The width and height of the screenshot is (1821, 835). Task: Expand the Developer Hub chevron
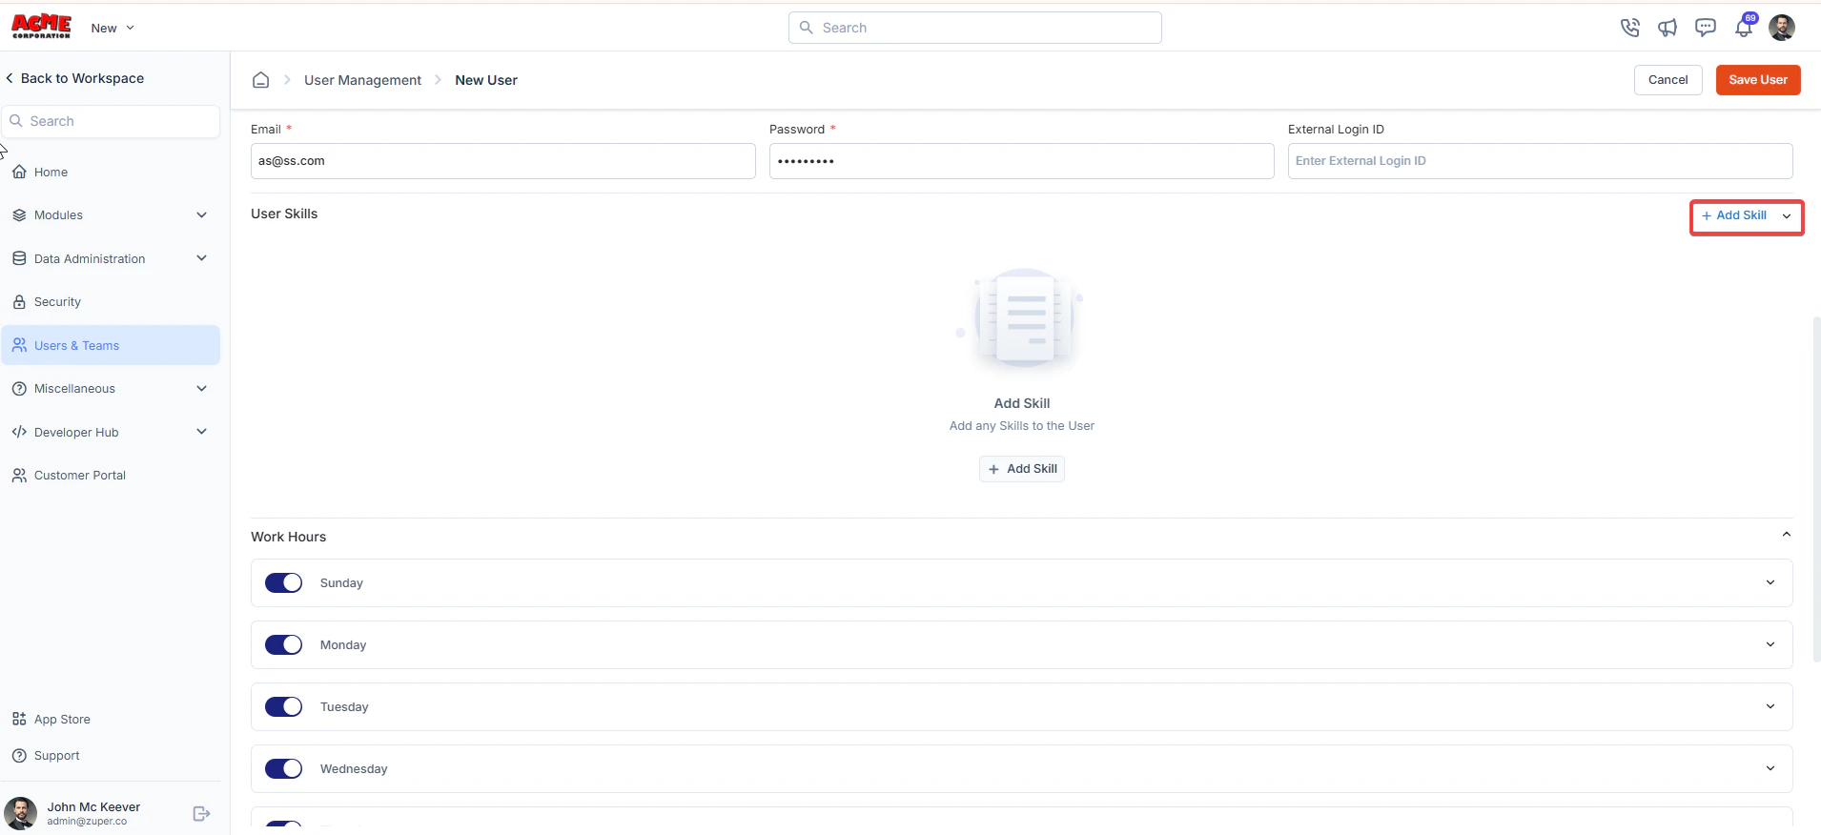coord(201,432)
